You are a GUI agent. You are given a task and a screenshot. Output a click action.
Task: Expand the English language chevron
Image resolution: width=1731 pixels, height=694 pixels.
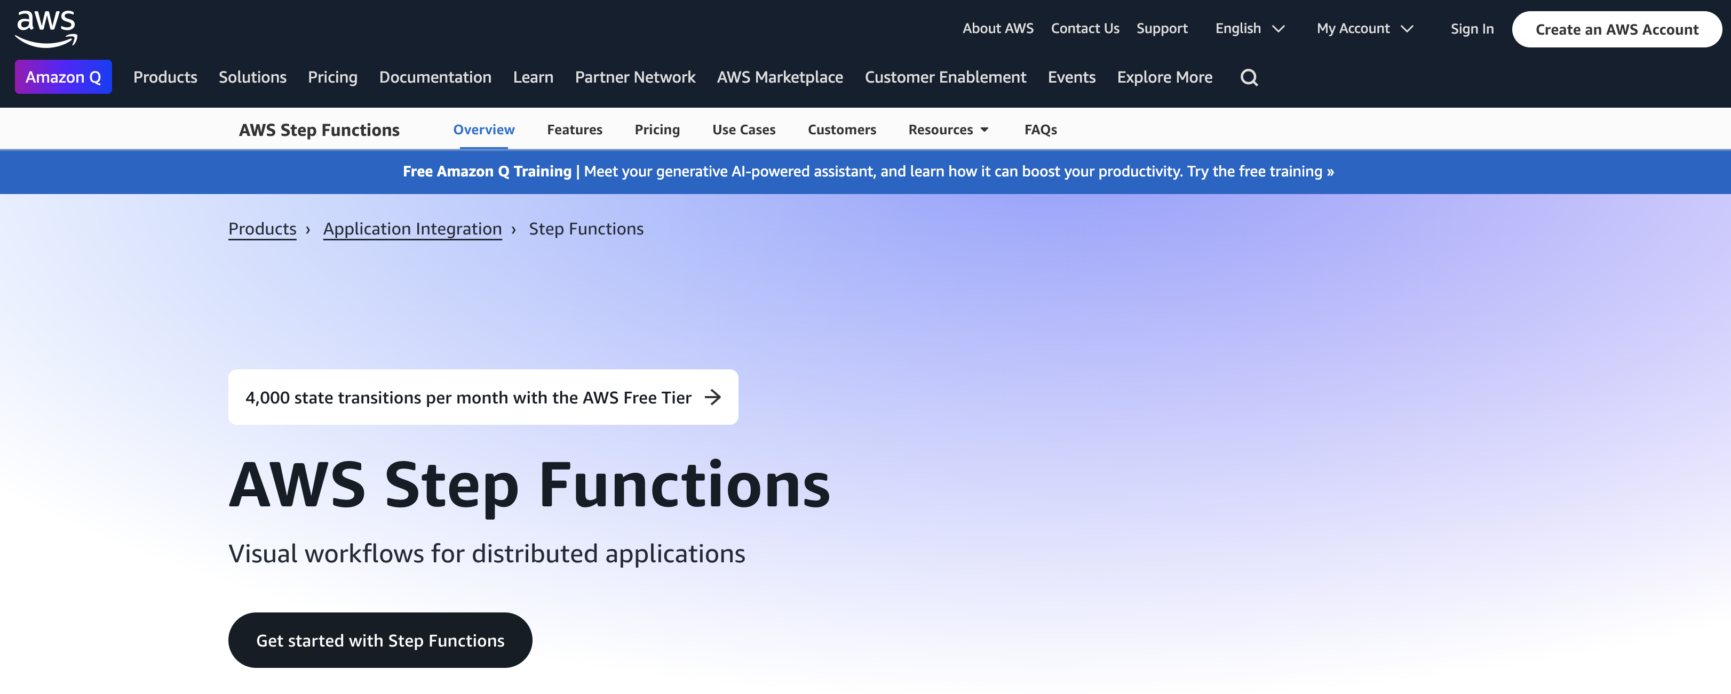[x=1279, y=29]
